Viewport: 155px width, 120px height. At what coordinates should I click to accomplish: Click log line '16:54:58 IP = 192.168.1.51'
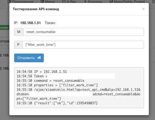tap(42, 72)
